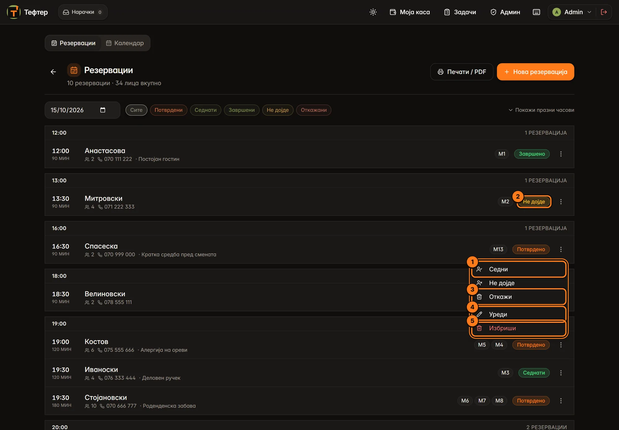This screenshot has height=430, width=619.
Task: Open the Нарачки inbox button
Action: (83, 12)
